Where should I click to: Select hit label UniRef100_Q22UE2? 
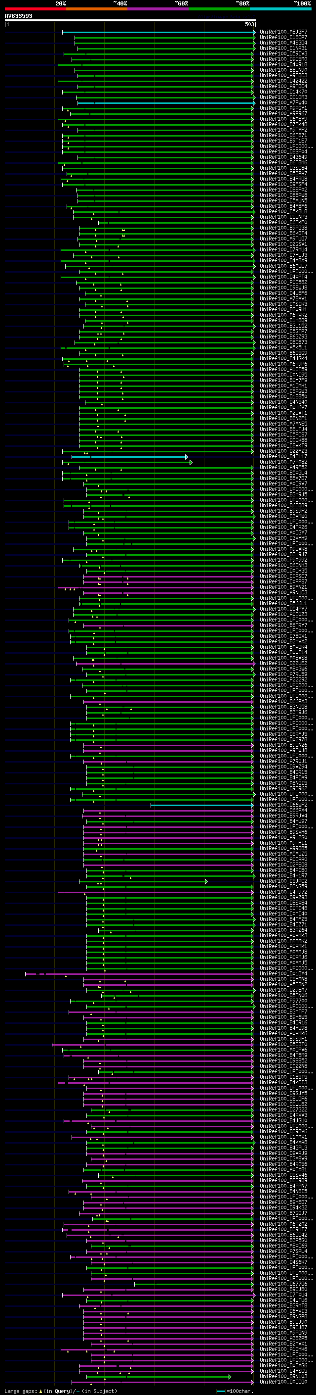pyautogui.click(x=283, y=664)
